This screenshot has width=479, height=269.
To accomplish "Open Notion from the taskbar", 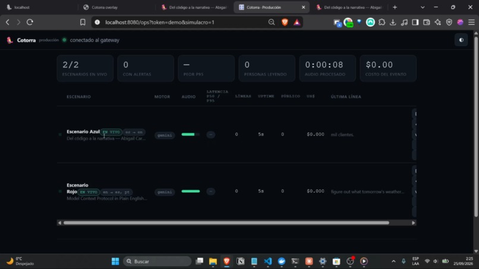I will coord(241,261).
